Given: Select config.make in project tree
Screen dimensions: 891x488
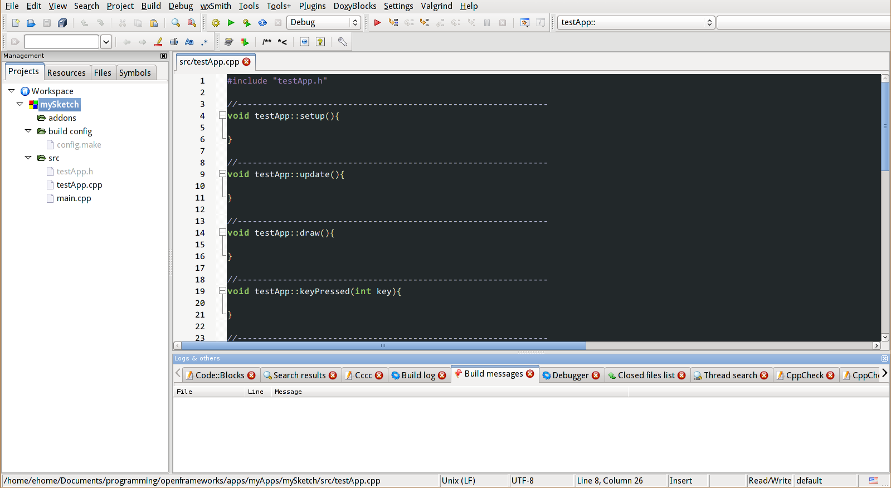Looking at the screenshot, I should click(x=79, y=145).
